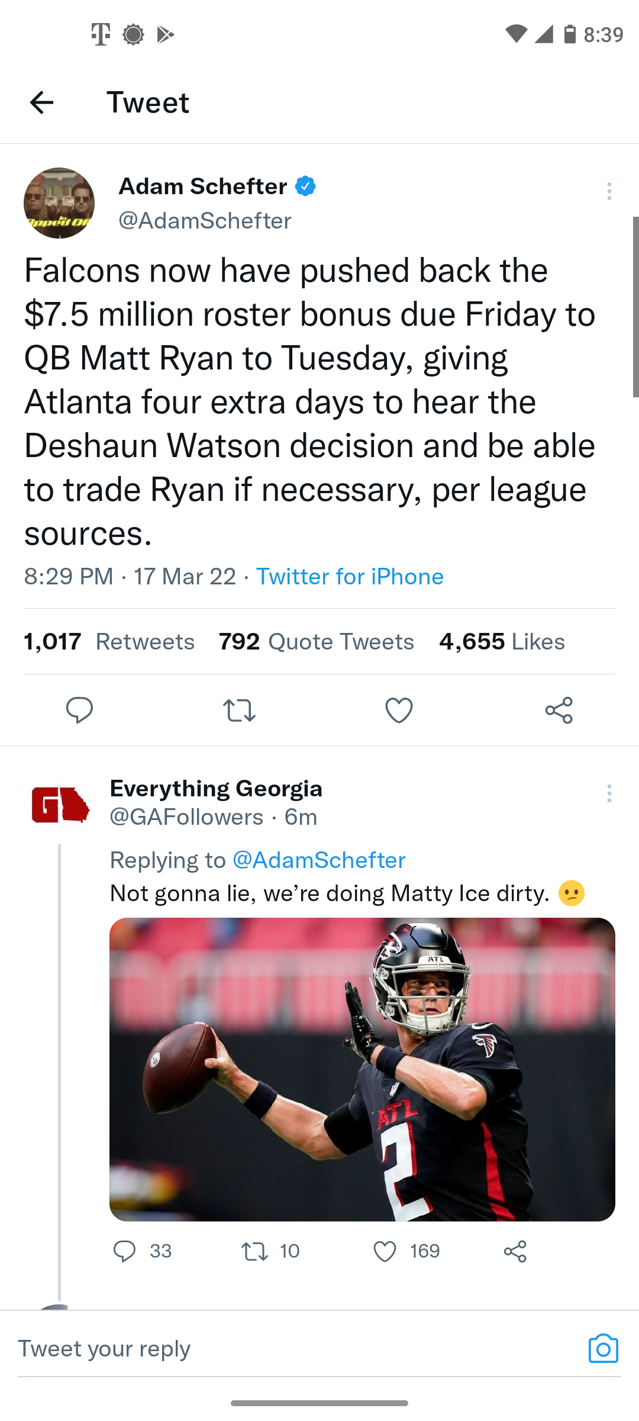View the 4,655 Likes list
This screenshot has width=639, height=1421.
click(502, 642)
